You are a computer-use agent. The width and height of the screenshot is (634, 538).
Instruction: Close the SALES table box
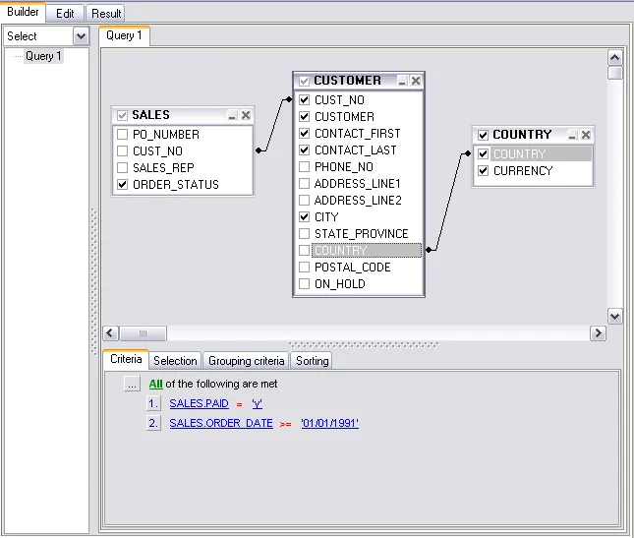click(x=246, y=115)
